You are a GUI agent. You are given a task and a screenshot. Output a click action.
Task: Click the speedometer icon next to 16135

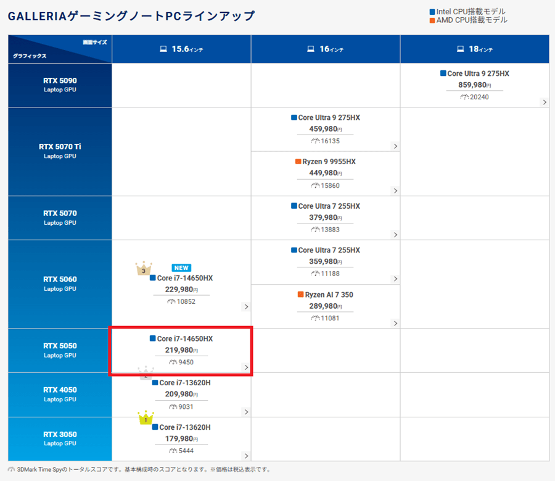pyautogui.click(x=314, y=141)
